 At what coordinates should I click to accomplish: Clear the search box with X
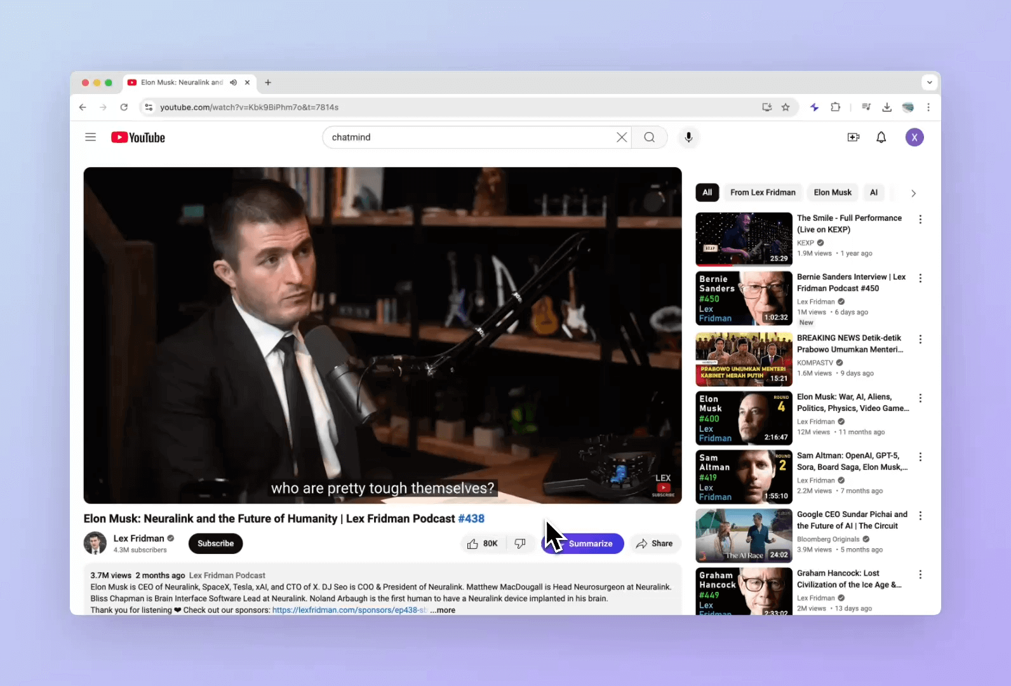622,137
